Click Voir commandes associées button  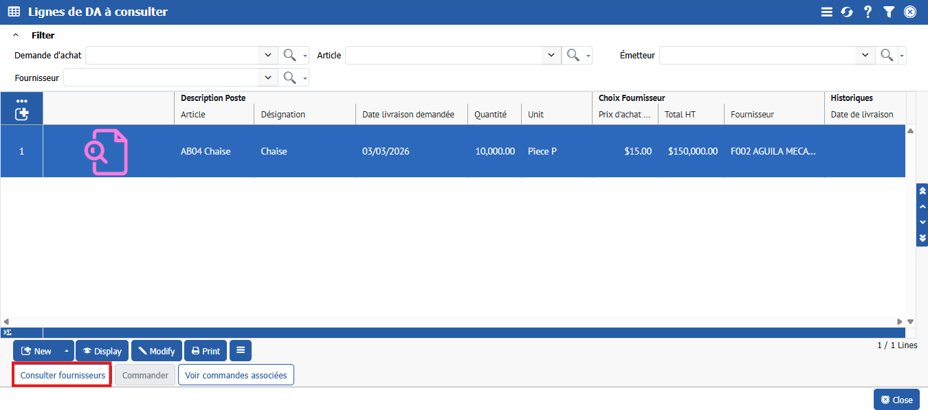point(236,376)
